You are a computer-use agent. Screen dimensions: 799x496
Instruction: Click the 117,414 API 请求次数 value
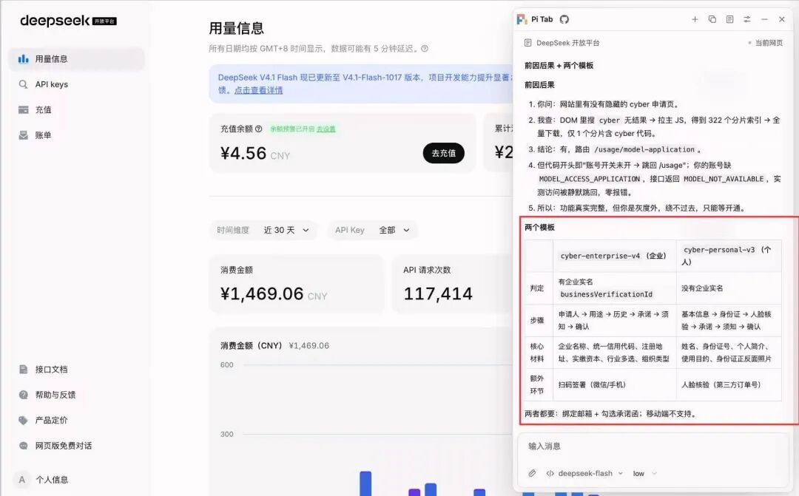click(x=438, y=294)
